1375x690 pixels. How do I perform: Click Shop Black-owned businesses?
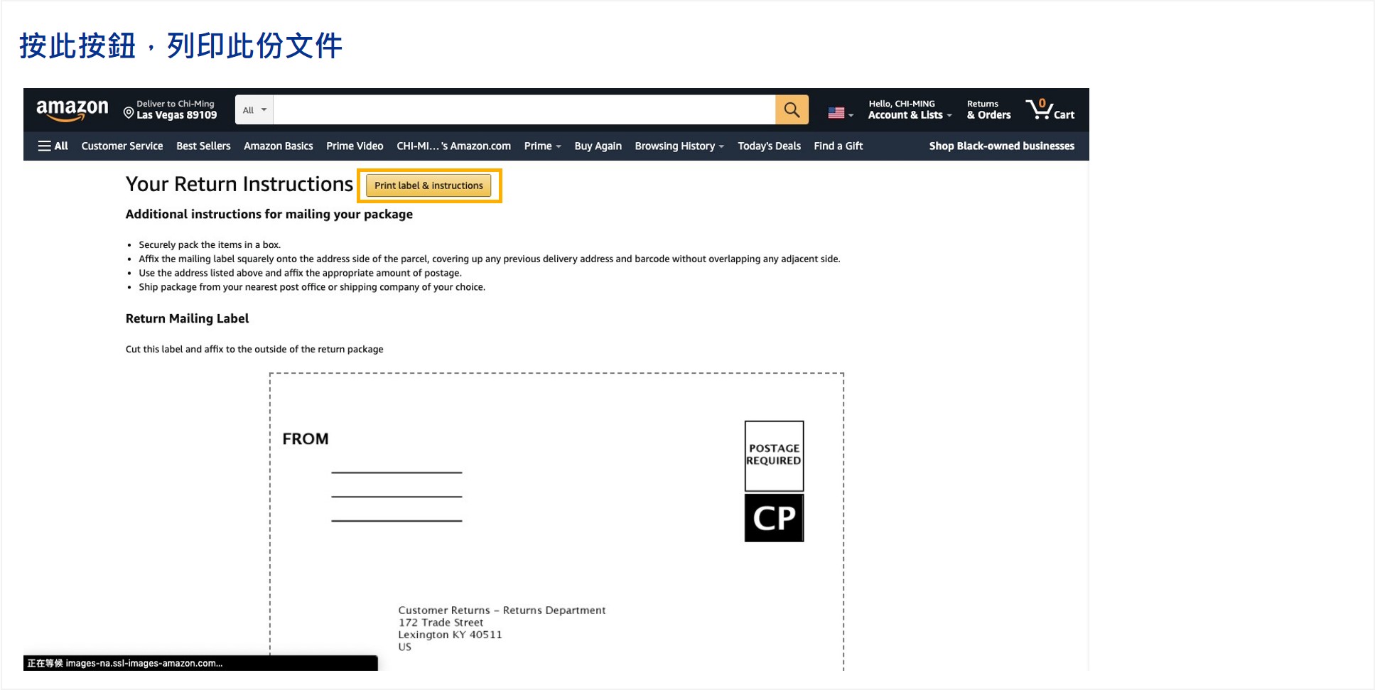[x=1002, y=146]
